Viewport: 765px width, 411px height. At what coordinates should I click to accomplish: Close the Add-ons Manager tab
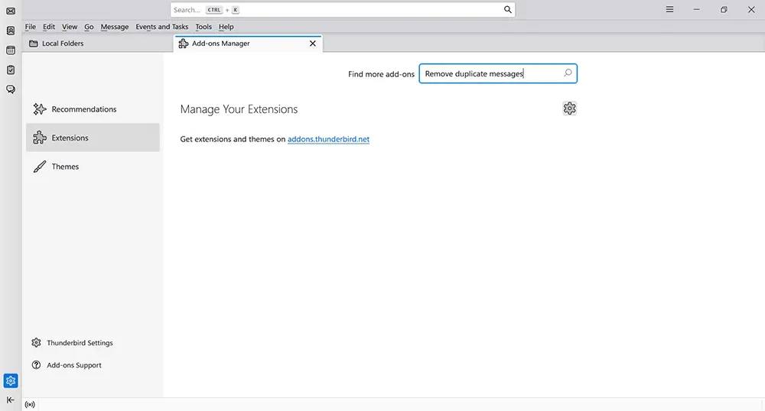pos(313,44)
